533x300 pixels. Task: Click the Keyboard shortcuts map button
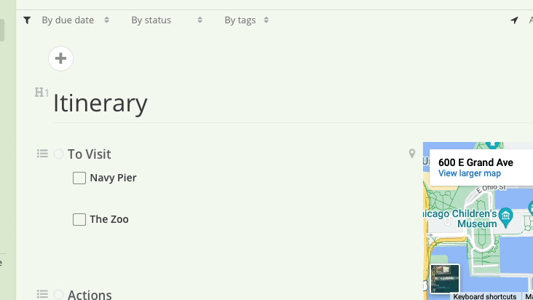coord(485,296)
